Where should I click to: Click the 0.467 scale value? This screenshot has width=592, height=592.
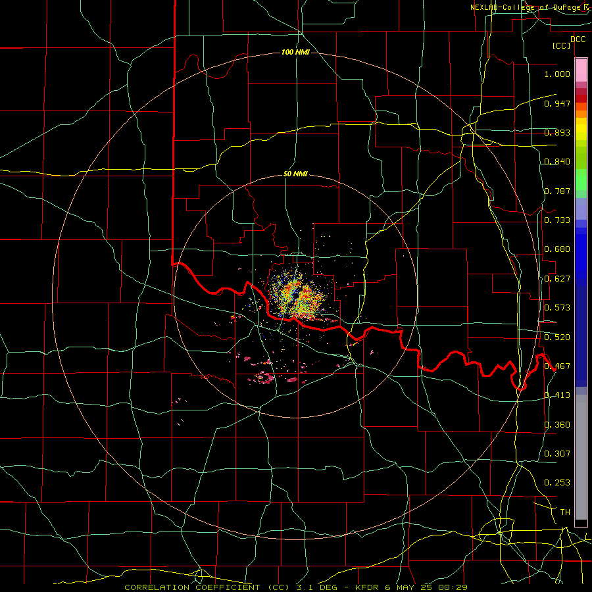click(557, 366)
